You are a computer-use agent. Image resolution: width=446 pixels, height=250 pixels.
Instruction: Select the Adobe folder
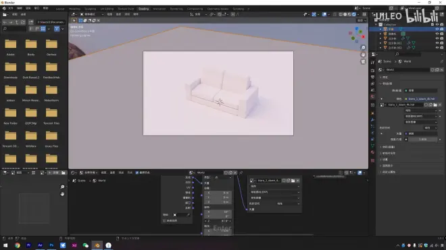click(11, 46)
